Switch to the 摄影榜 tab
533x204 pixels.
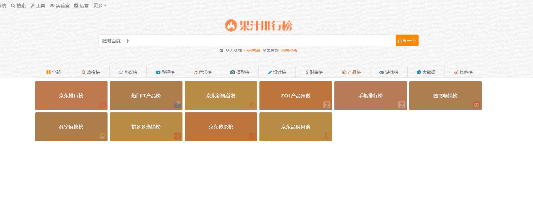240,72
